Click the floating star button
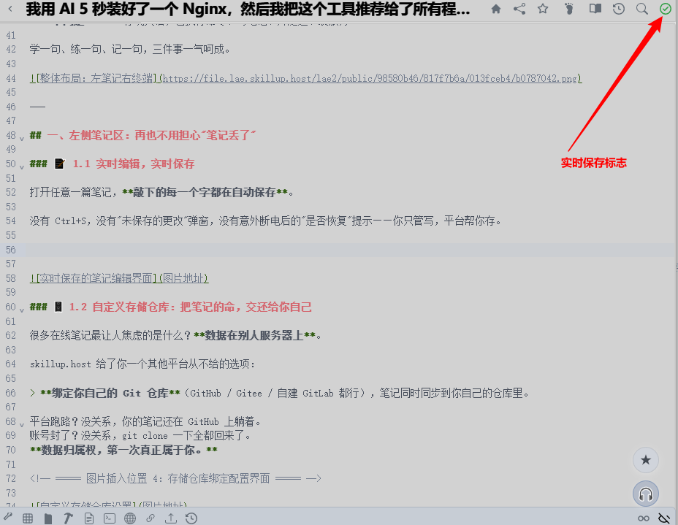The image size is (678, 525). pos(646,460)
